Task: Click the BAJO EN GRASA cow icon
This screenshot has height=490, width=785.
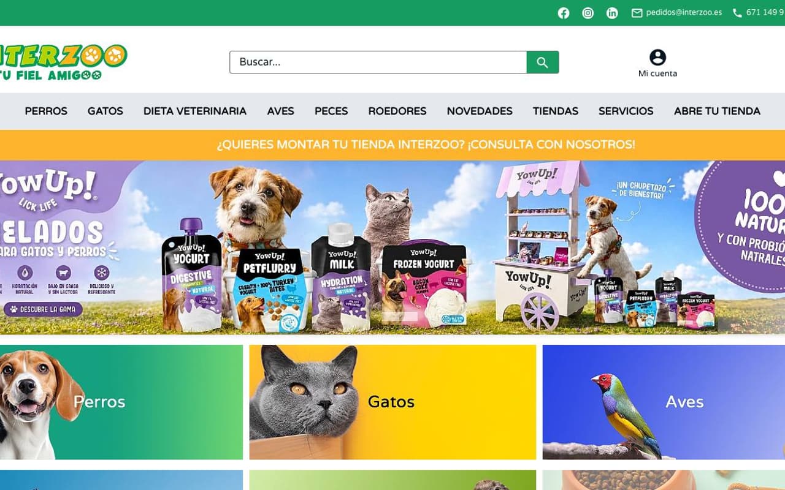Action: coord(63,273)
